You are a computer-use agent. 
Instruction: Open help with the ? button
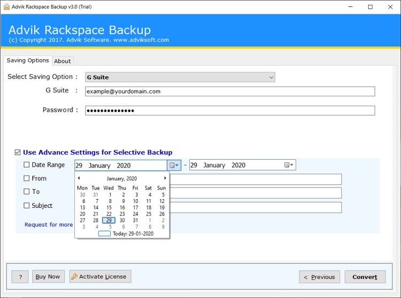[20, 277]
